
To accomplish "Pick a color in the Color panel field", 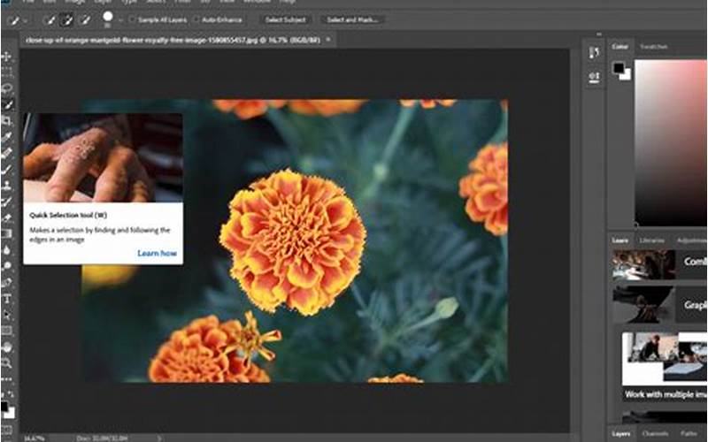I will pyautogui.click(x=671, y=142).
